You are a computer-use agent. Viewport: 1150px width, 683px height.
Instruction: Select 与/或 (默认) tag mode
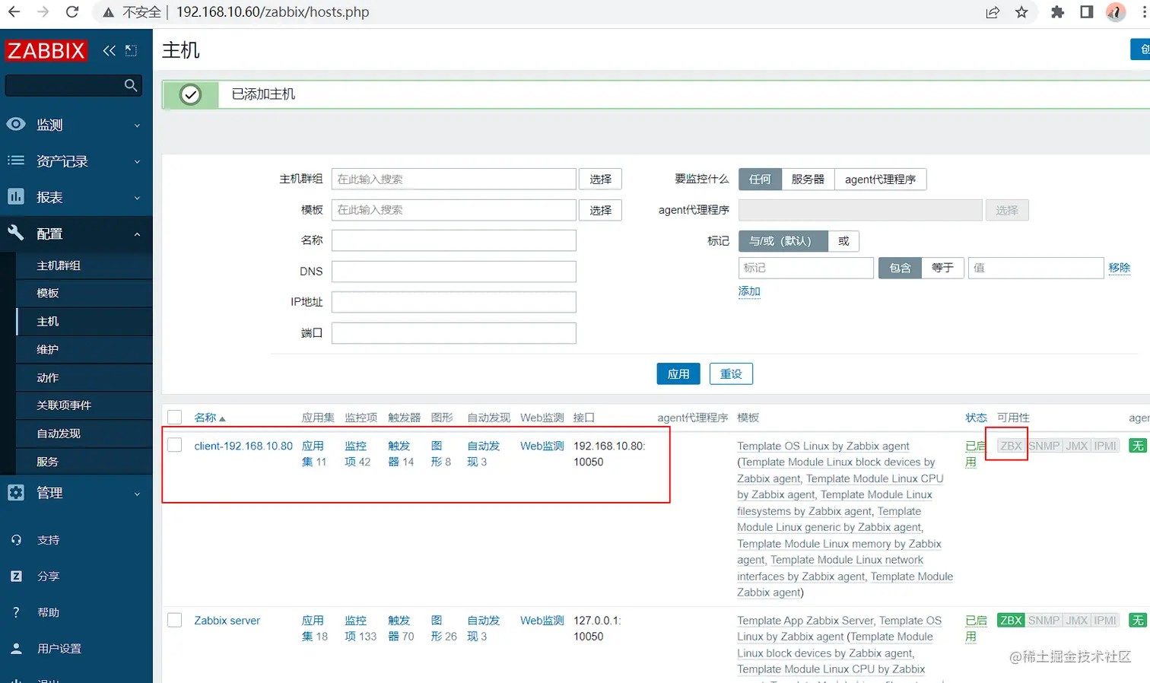coord(783,241)
